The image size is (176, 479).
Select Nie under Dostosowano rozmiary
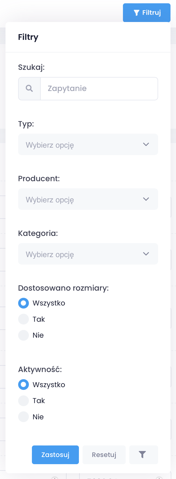(24, 335)
